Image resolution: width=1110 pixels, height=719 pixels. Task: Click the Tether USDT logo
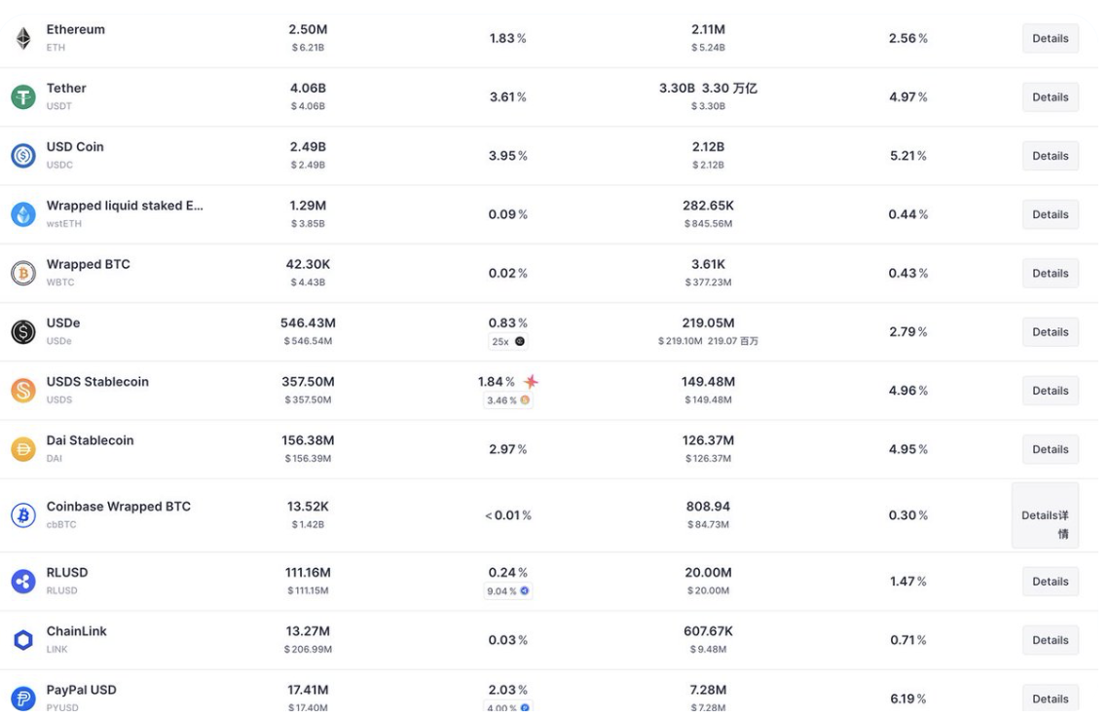click(x=23, y=97)
